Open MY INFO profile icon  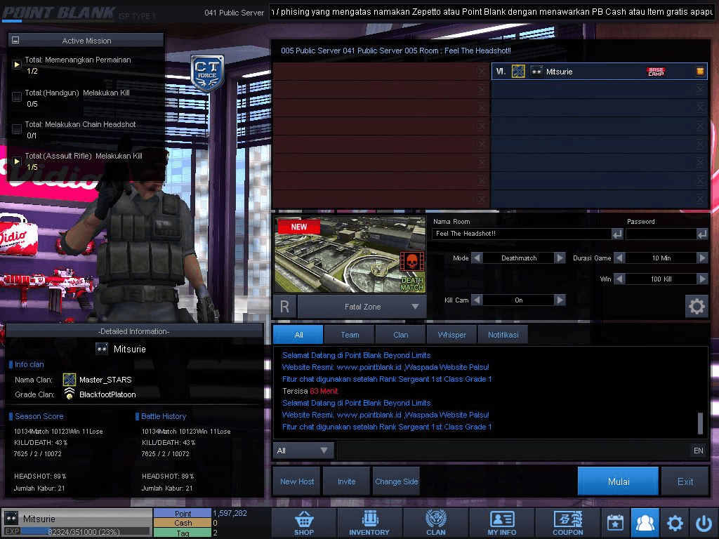(501, 522)
